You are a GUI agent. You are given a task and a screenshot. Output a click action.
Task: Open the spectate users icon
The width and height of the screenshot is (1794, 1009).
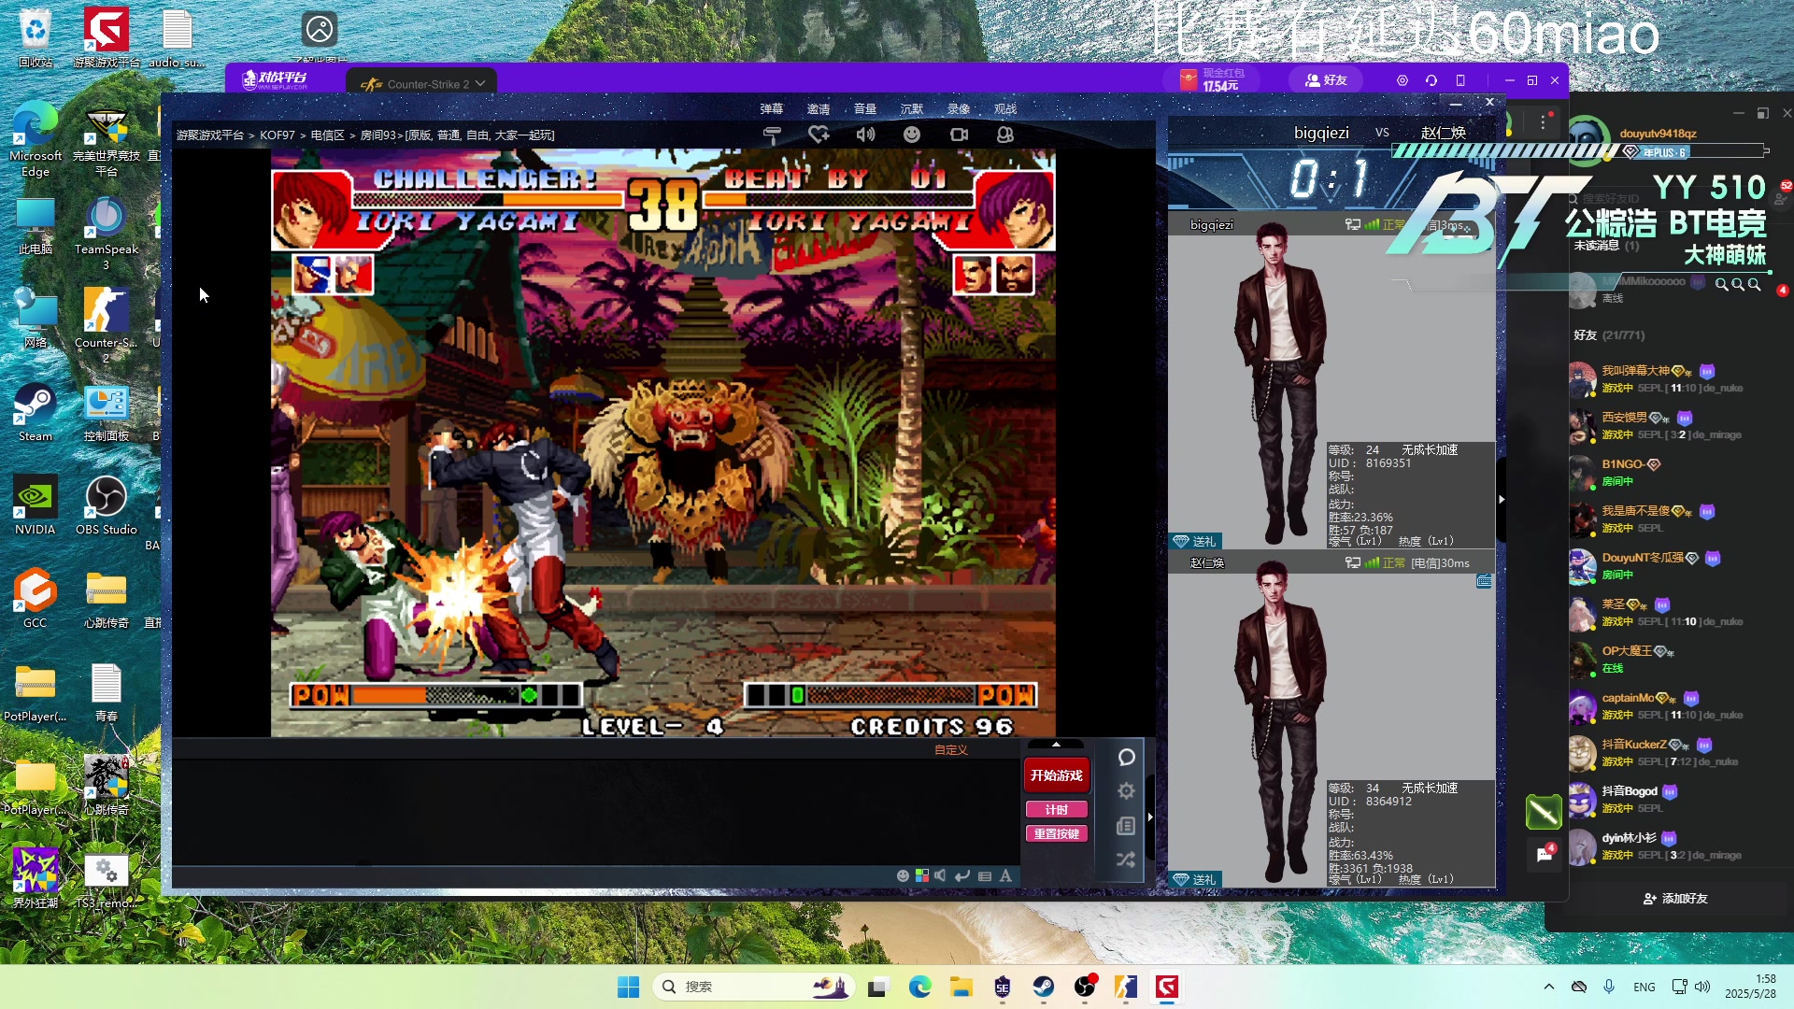(x=1005, y=135)
